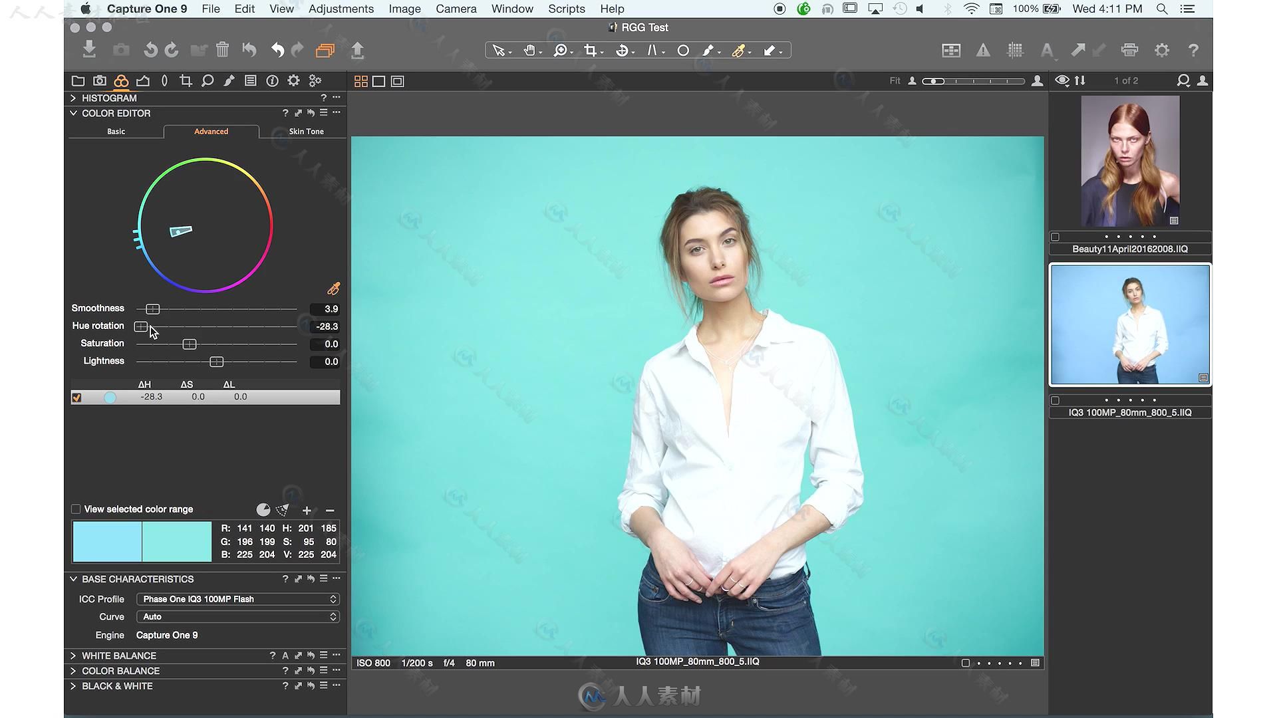The image size is (1277, 718).
Task: Pick color with Color Editor eyedropper
Action: (333, 289)
